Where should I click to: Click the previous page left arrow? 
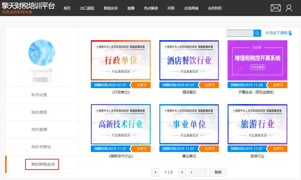coord(155,172)
